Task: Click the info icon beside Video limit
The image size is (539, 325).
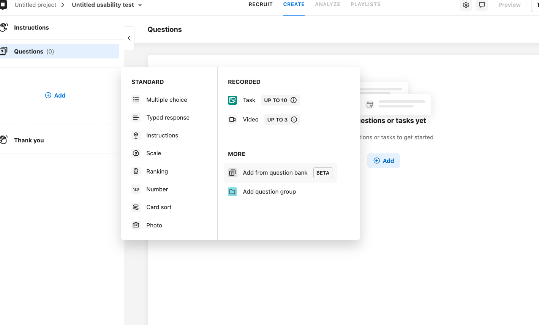Action: [x=294, y=120]
